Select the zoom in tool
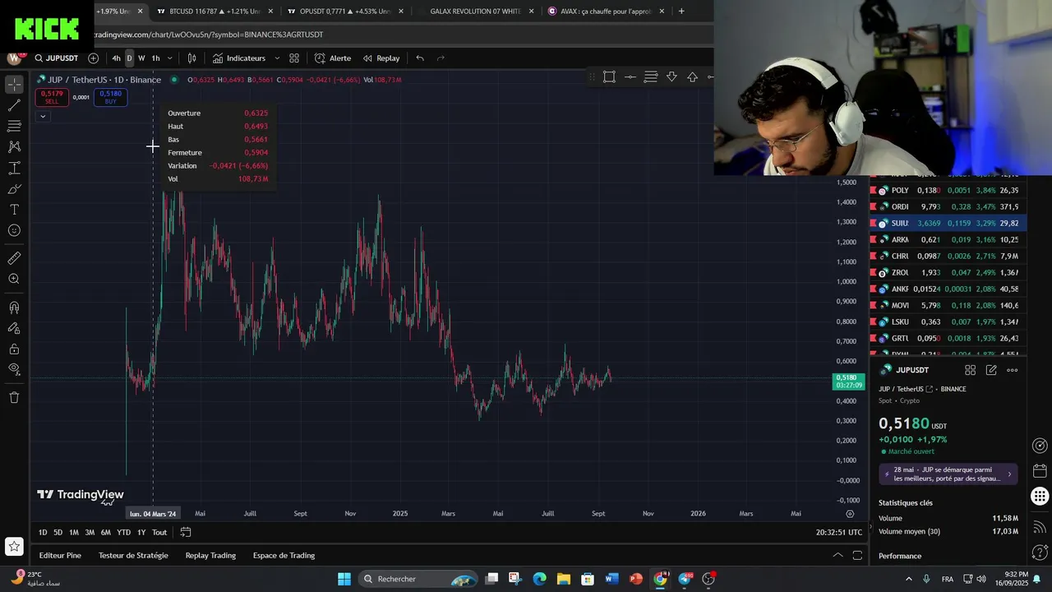This screenshot has width=1052, height=592. tap(14, 279)
